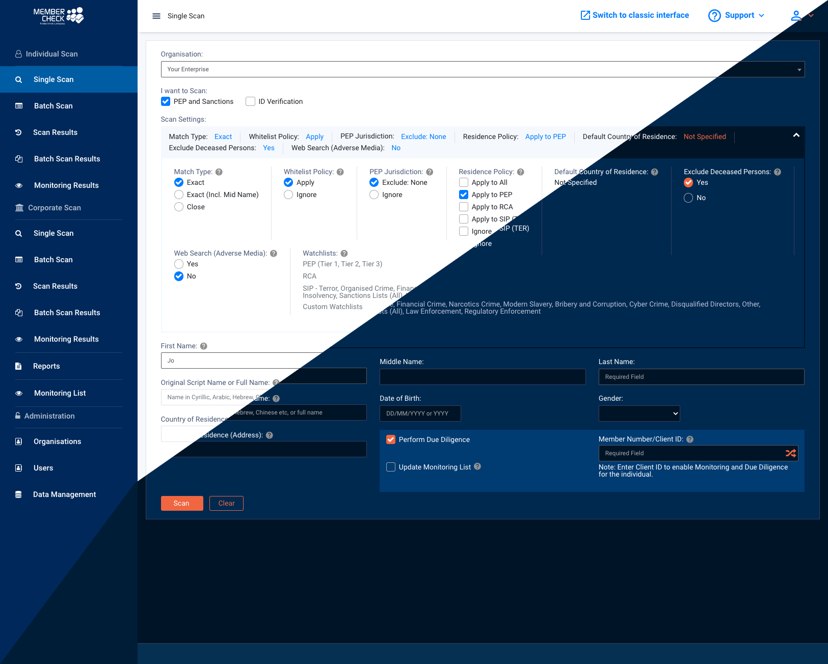Click the Monitoring List eye icon
828x664 pixels.
click(19, 393)
